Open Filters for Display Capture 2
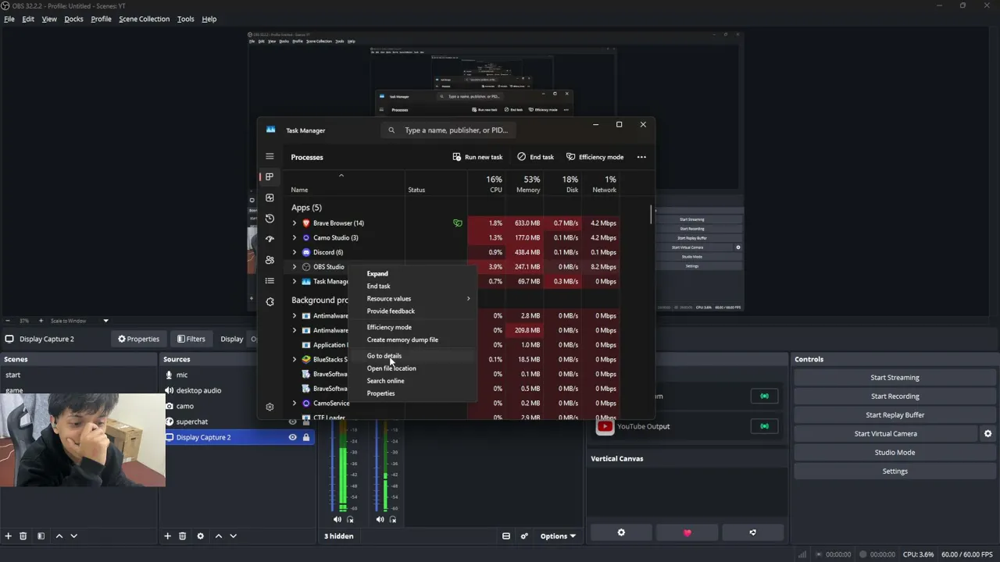1000x562 pixels. [x=191, y=339]
